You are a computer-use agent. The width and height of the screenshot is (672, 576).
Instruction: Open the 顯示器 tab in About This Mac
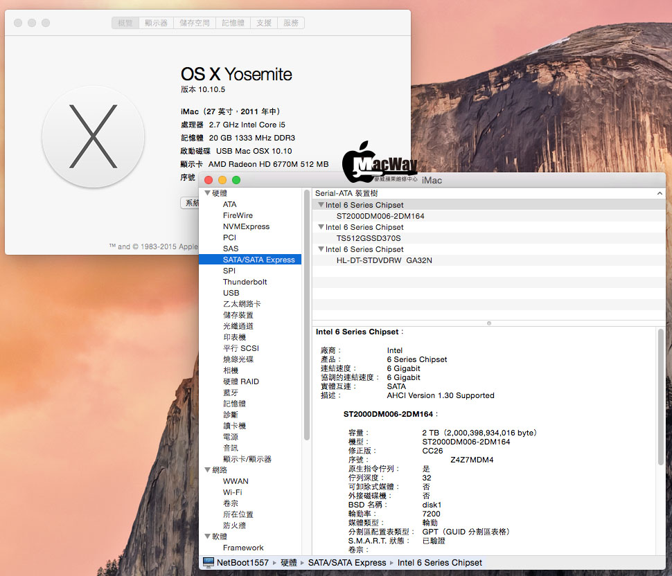[156, 23]
